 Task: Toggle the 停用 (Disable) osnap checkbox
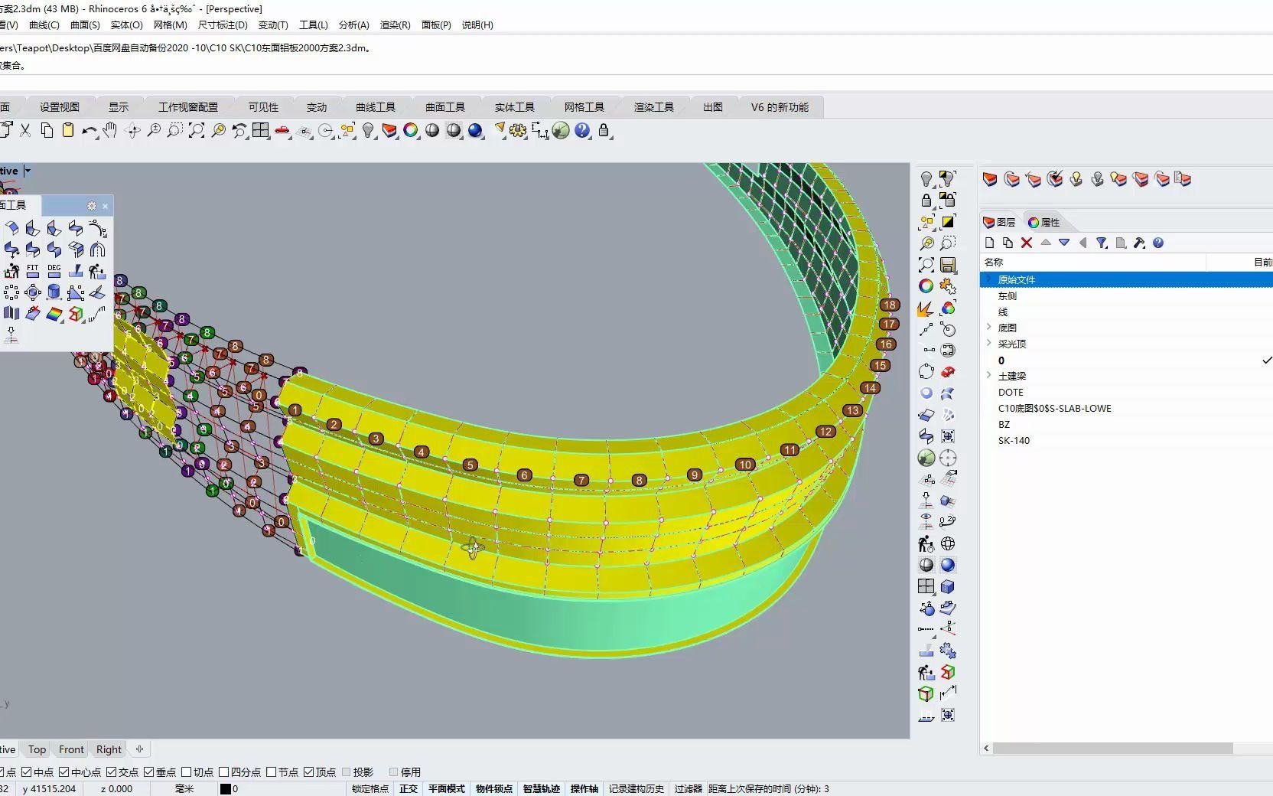click(394, 772)
